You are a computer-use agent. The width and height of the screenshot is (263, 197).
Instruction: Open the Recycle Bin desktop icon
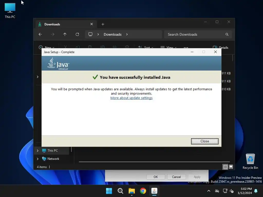250,162
